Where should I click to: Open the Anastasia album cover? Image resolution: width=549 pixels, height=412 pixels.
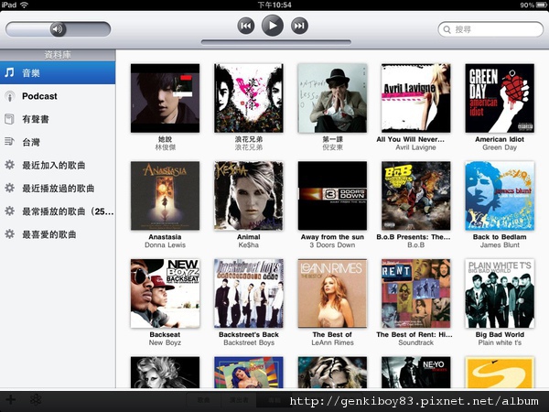coord(165,196)
